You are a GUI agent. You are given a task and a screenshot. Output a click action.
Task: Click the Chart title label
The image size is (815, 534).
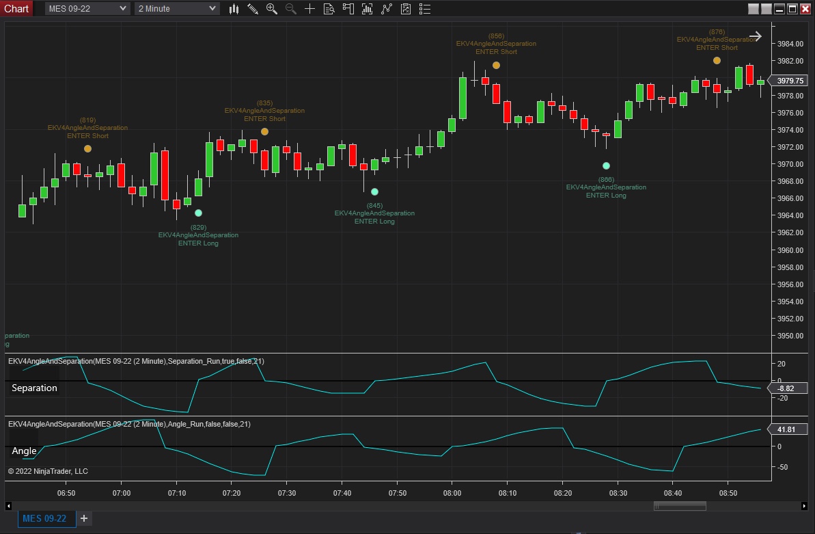16,8
